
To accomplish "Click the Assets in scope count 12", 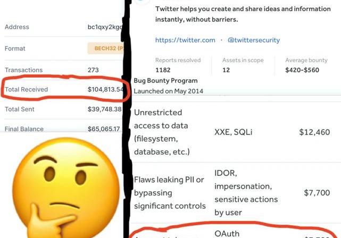I will (227, 70).
